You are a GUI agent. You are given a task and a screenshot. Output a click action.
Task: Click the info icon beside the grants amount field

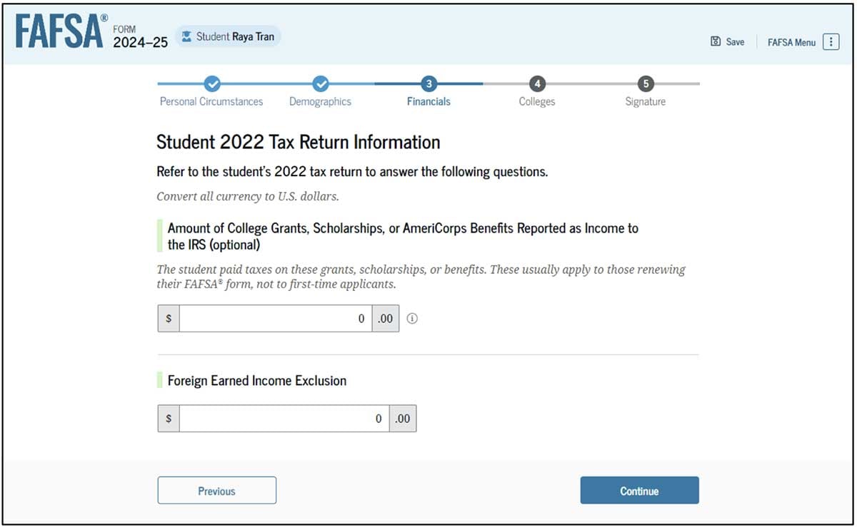412,319
